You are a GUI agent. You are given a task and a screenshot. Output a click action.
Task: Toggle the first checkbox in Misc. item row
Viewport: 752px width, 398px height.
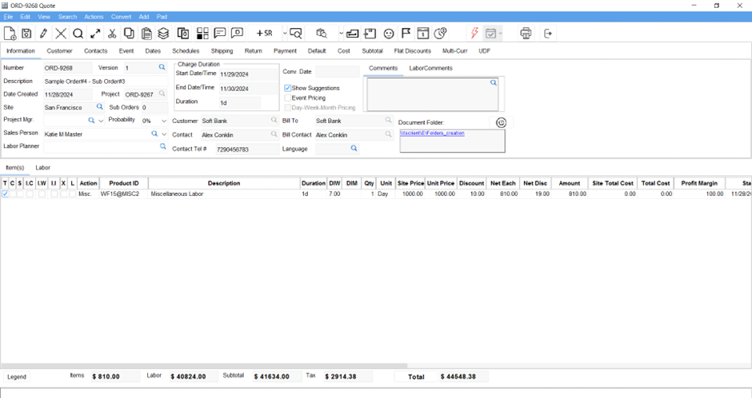pos(6,194)
